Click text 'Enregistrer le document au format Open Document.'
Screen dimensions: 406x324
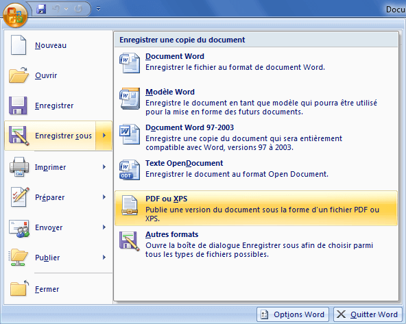[237, 174]
